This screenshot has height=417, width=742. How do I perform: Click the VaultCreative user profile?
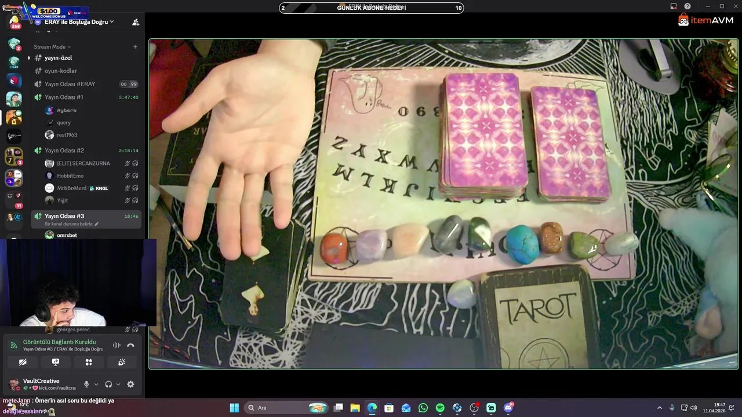42,384
